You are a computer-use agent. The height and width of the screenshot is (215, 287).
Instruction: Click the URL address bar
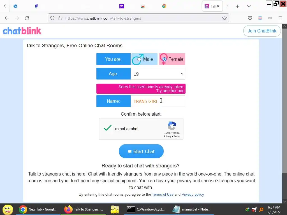[138, 18]
